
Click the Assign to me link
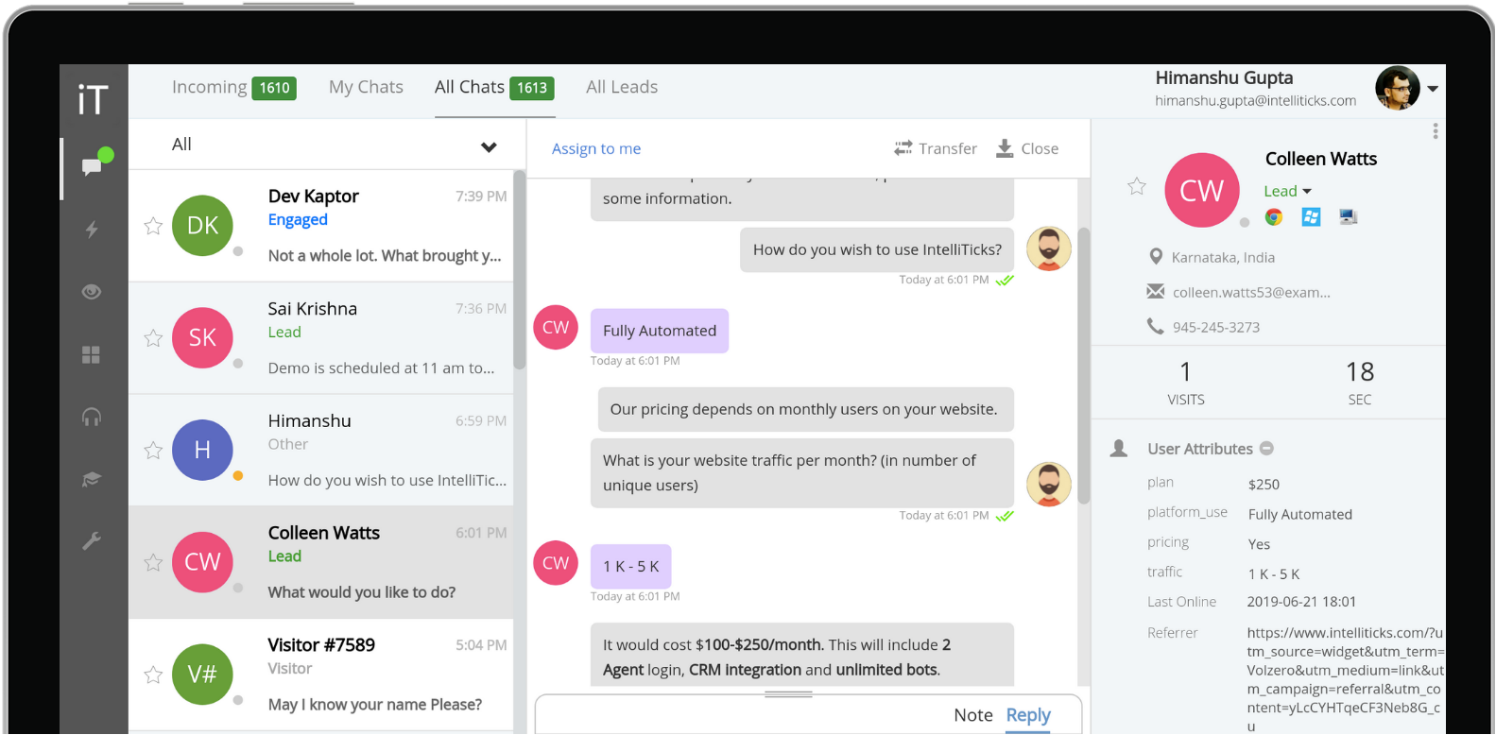(596, 149)
